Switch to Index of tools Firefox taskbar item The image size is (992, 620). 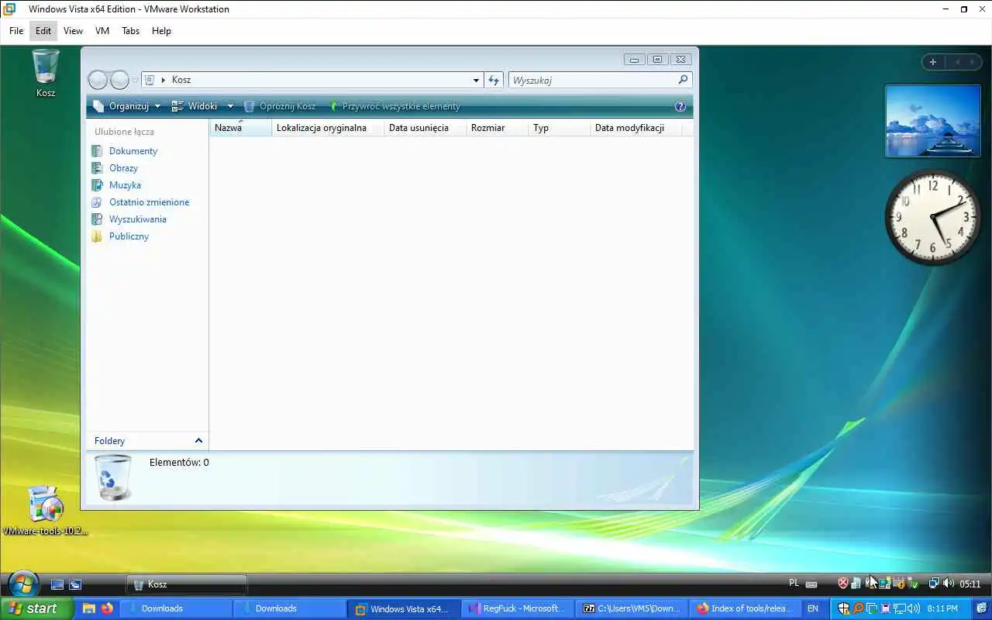[x=746, y=608]
